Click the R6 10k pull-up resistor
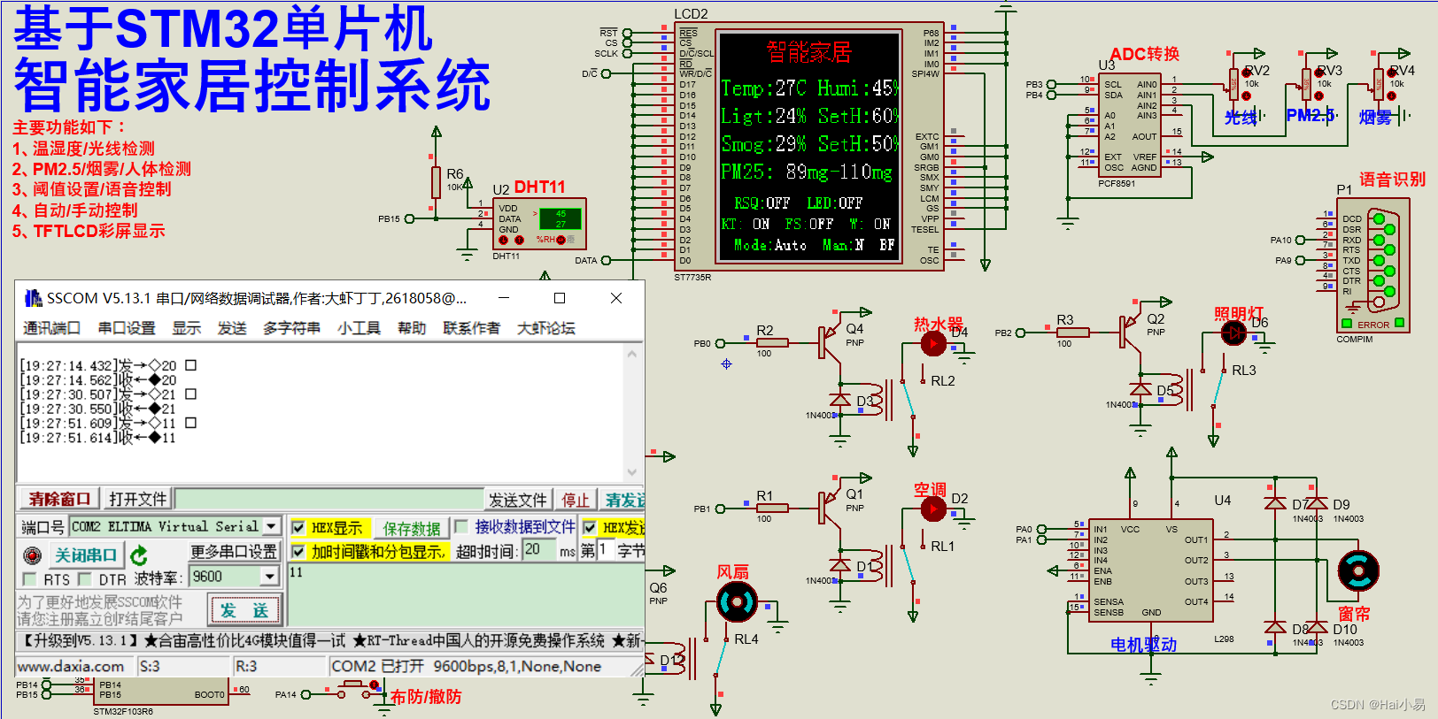This screenshot has height=719, width=1438. pos(436,182)
